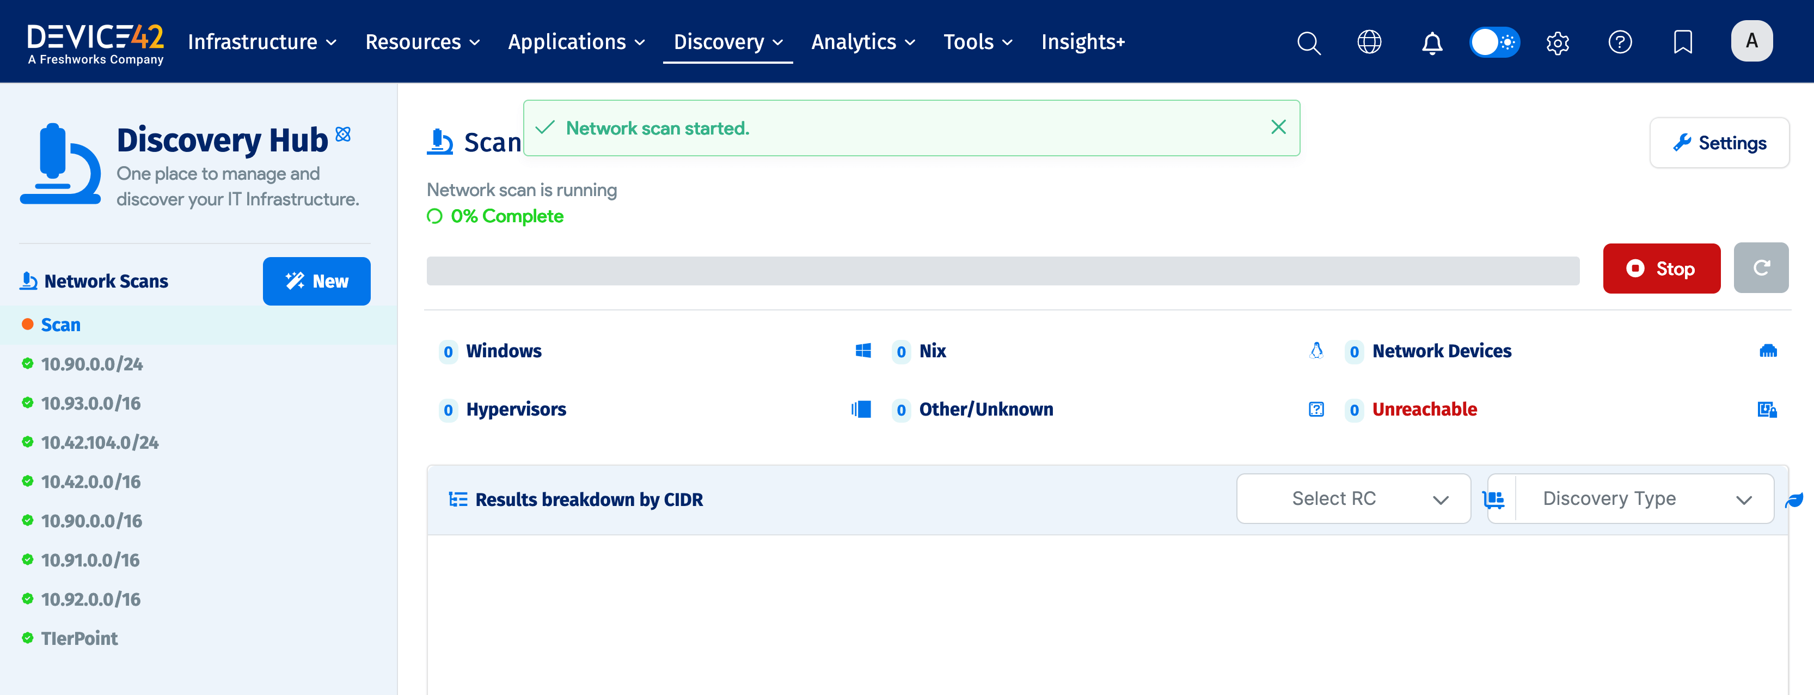Image resolution: width=1814 pixels, height=695 pixels.
Task: Dismiss the Network scan started notification
Action: coord(1278,127)
